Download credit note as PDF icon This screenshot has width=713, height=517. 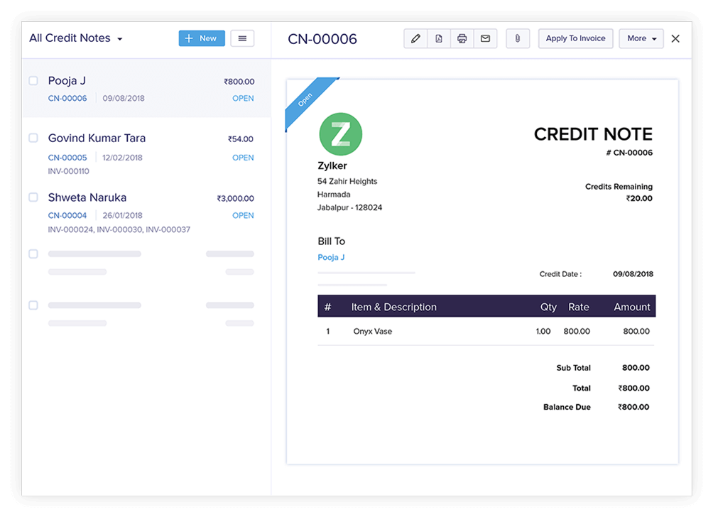(439, 38)
